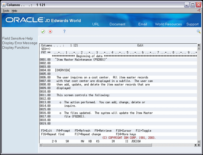Click line number 0001.00
Viewport: 203px width, 155px height.
click(45, 60)
